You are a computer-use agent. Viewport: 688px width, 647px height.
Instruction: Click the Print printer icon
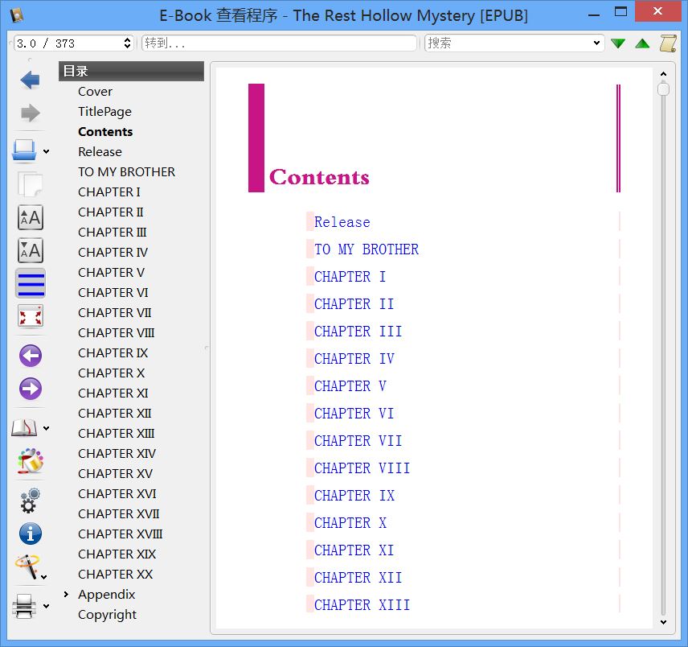[25, 606]
